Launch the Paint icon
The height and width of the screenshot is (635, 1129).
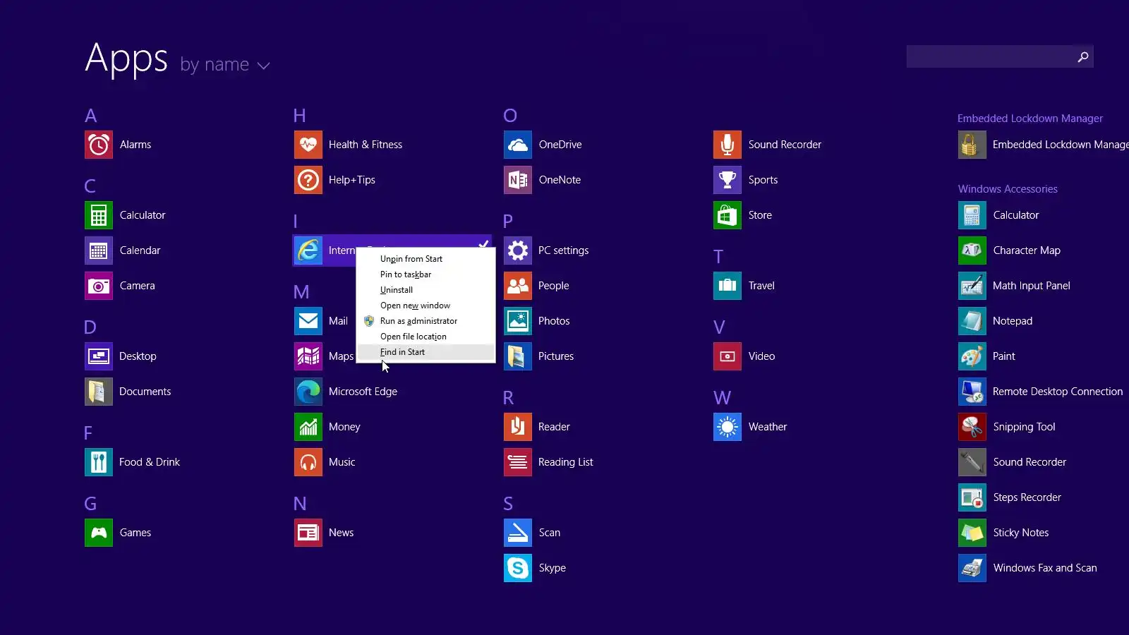[972, 356]
